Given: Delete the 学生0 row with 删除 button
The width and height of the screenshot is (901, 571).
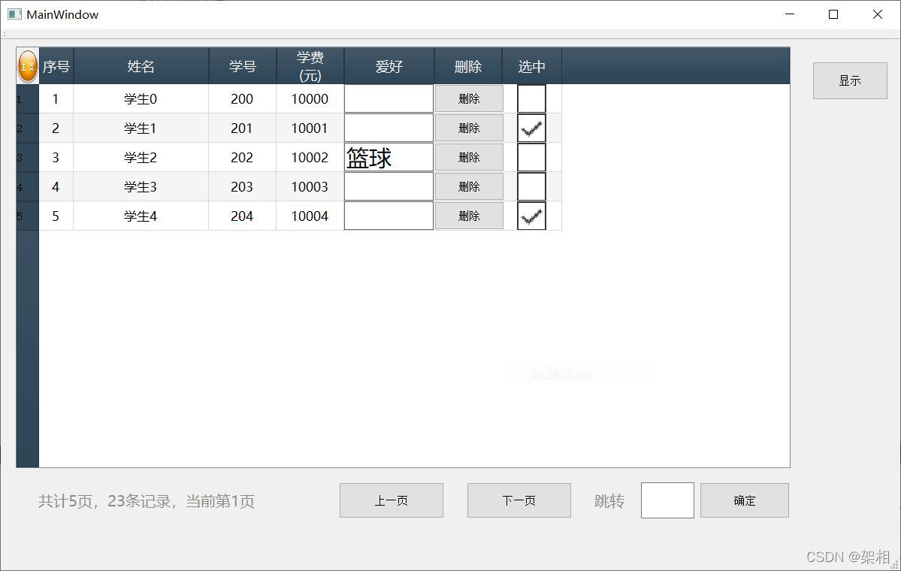Looking at the screenshot, I should (469, 99).
